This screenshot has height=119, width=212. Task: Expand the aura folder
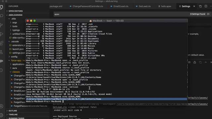(x=15, y=68)
